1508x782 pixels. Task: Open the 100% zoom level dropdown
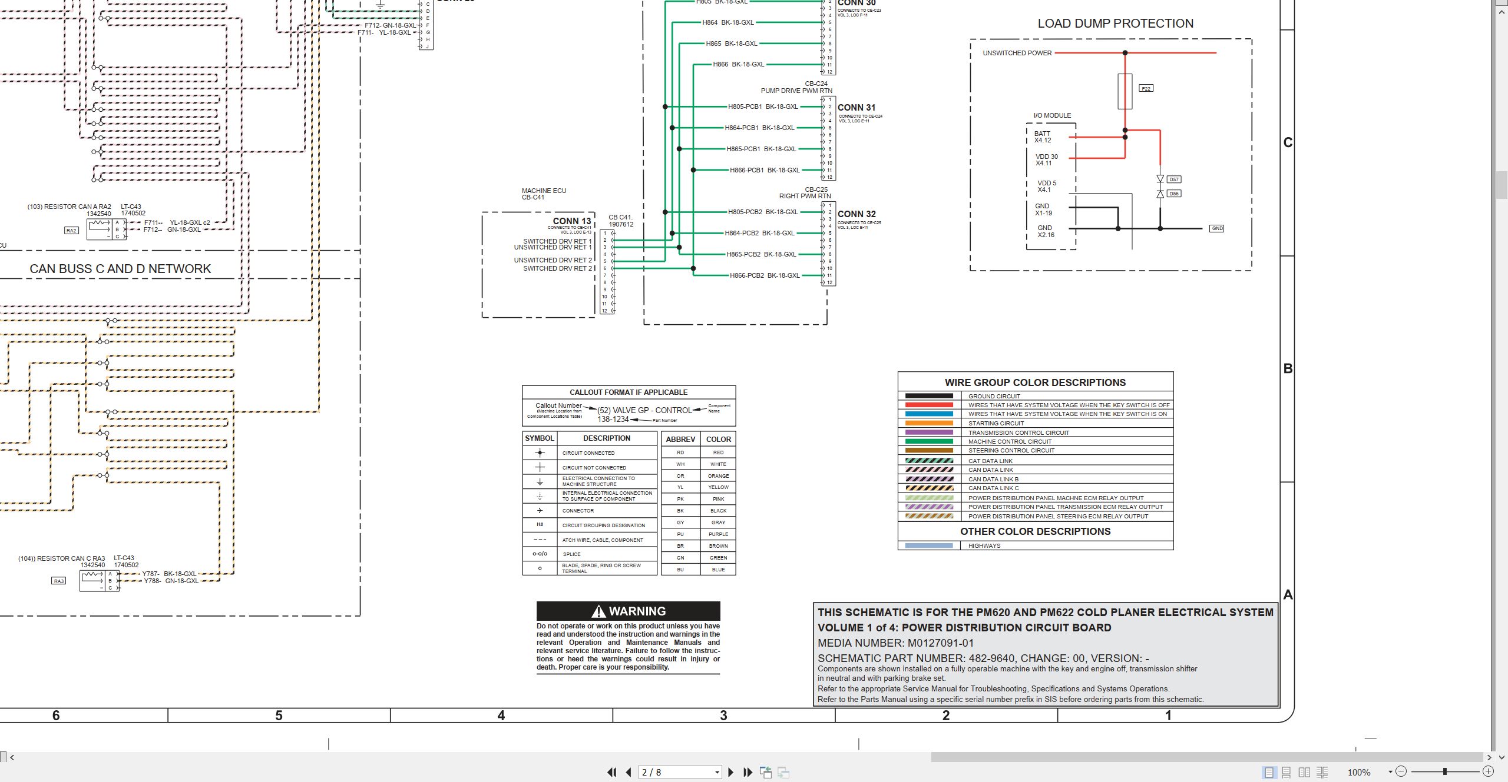tap(1390, 771)
